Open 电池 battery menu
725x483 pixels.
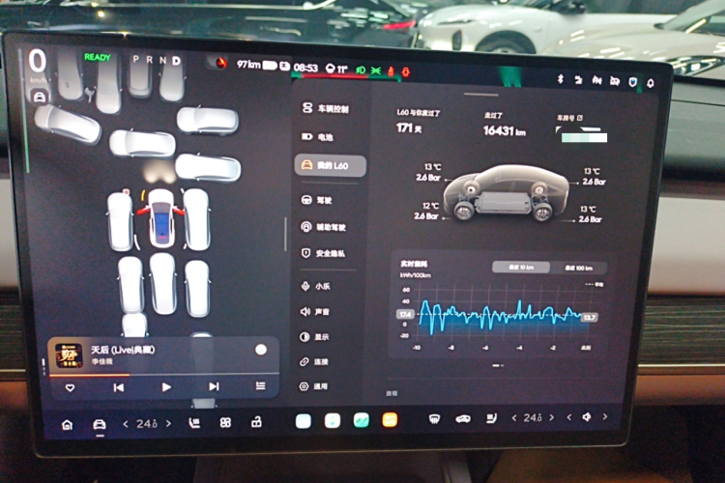pos(318,137)
